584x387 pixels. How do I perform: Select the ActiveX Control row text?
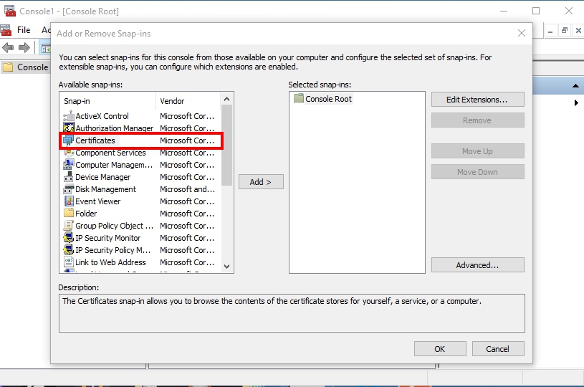tap(102, 116)
